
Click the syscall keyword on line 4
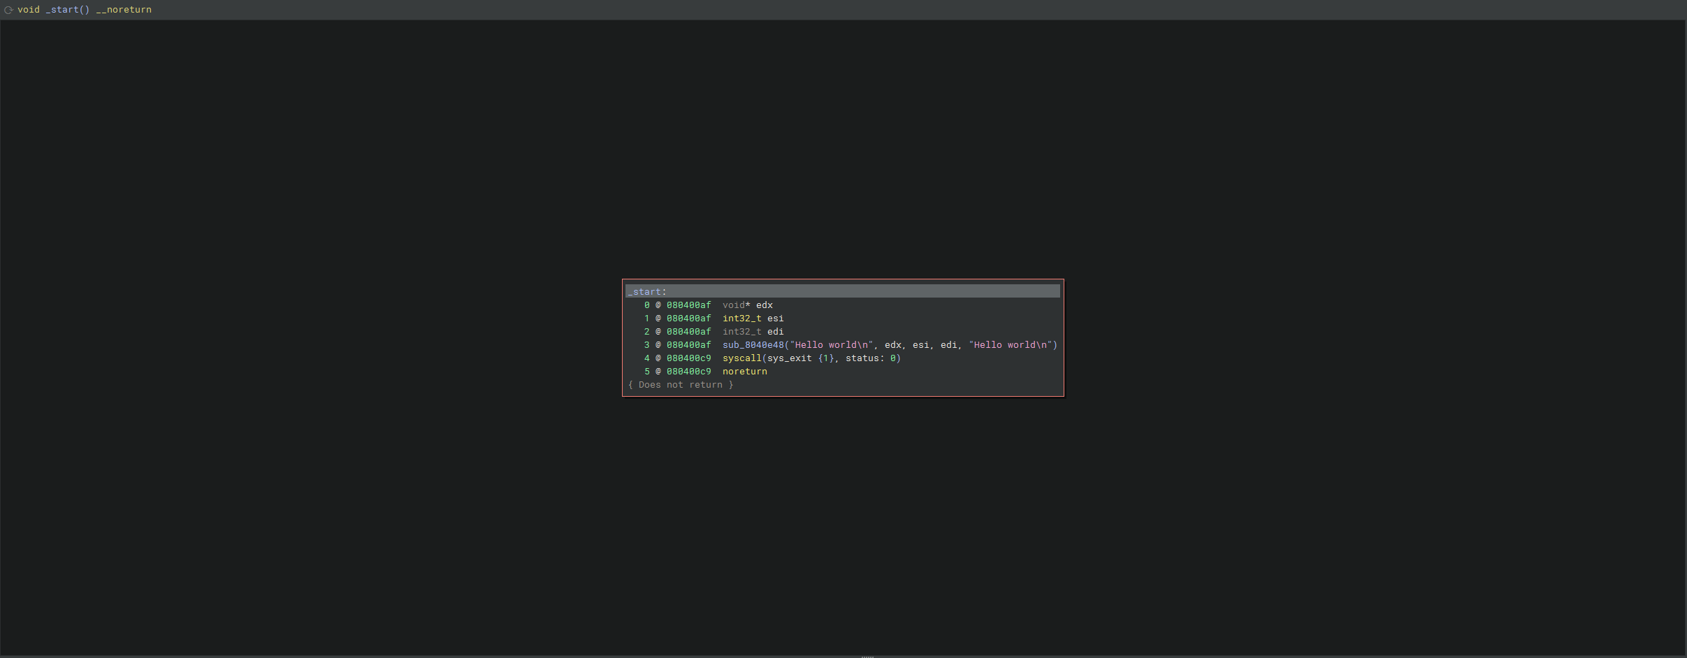pyautogui.click(x=741, y=358)
